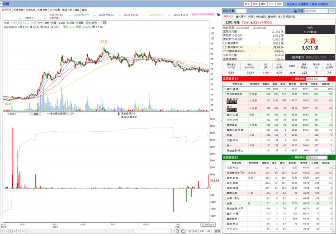This screenshot has width=336, height=234.
Task: Switch to 分點K線 tab
Action: tap(30, 10)
